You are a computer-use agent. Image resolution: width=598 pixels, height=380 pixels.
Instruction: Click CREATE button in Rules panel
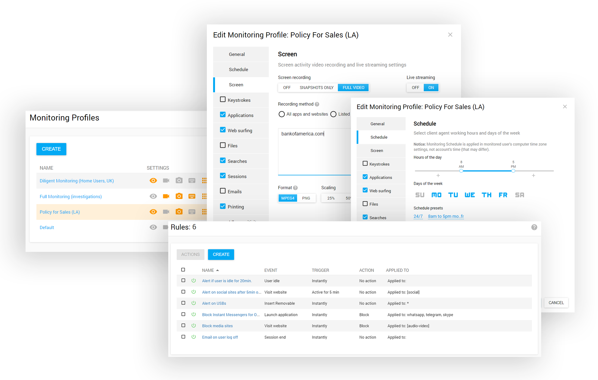point(221,254)
